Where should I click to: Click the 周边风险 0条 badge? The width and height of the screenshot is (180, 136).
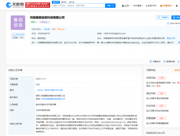tap(162, 93)
